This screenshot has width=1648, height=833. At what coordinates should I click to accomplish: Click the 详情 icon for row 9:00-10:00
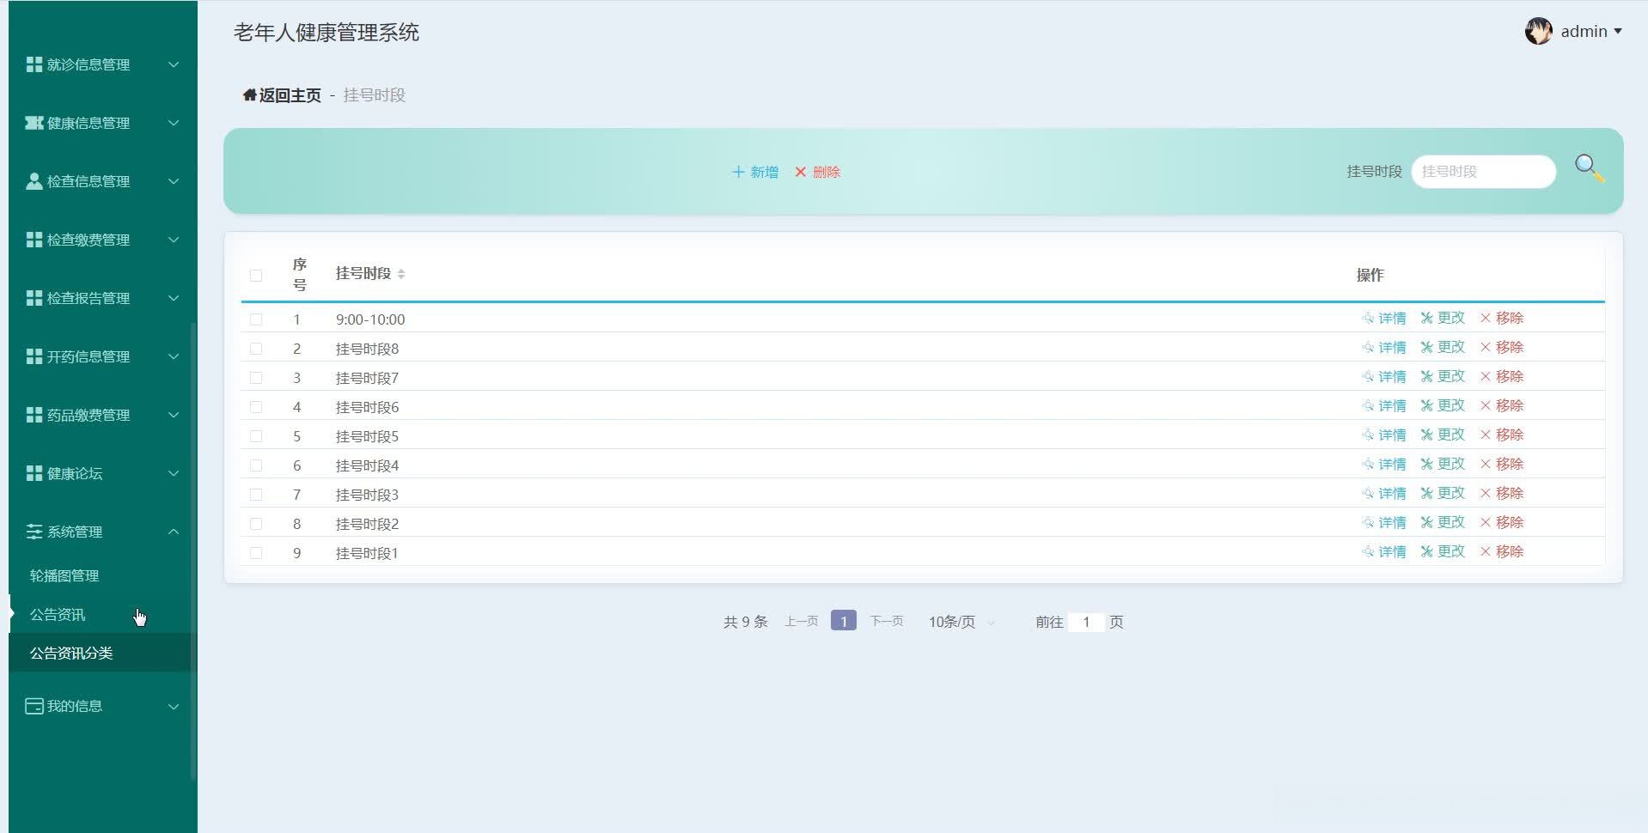[x=1368, y=318]
